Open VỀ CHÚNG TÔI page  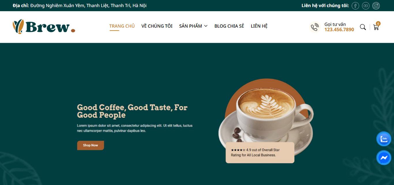(x=157, y=26)
